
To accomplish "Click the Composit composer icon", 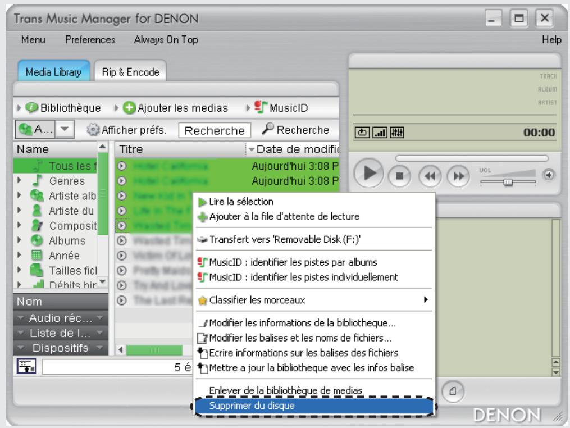I will click(37, 225).
